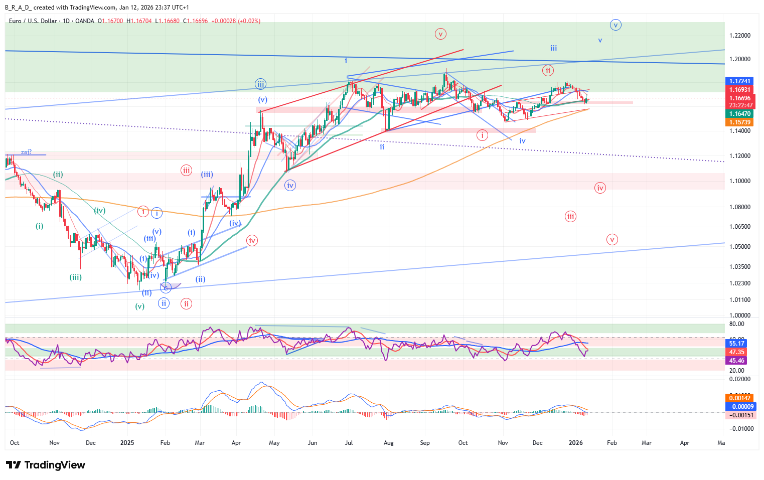Select the blue 1.17241 price label

click(x=739, y=81)
